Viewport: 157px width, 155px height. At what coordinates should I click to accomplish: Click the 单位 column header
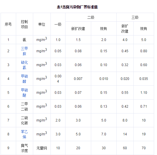(42, 24)
